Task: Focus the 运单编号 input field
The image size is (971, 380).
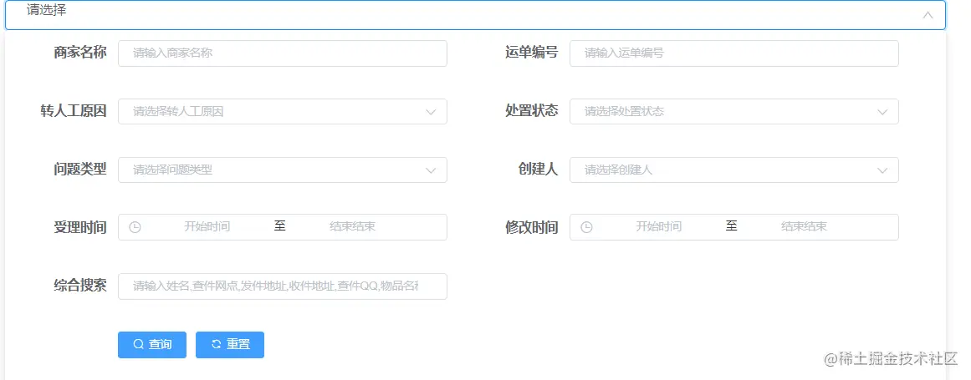Action: click(733, 53)
